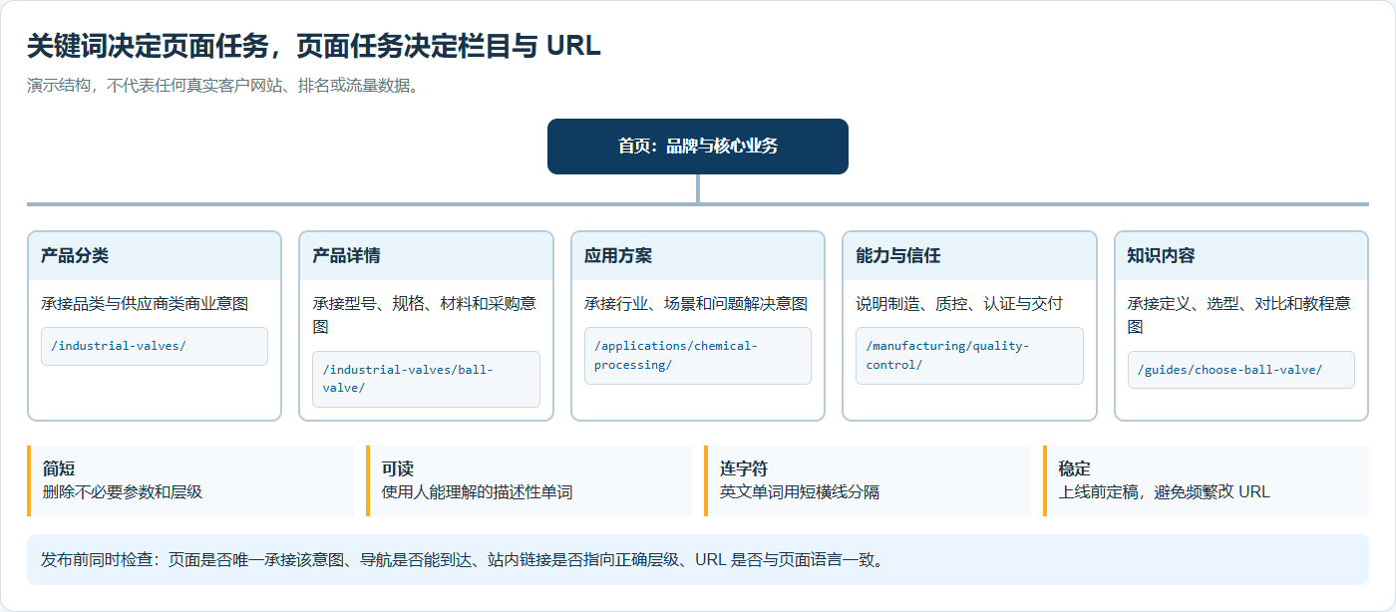
Task: Choose the 稳定 rule tile
Action: (x=1206, y=480)
